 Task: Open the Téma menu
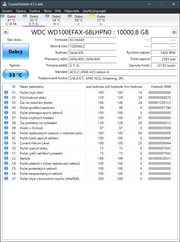pyautogui.click(x=48, y=11)
